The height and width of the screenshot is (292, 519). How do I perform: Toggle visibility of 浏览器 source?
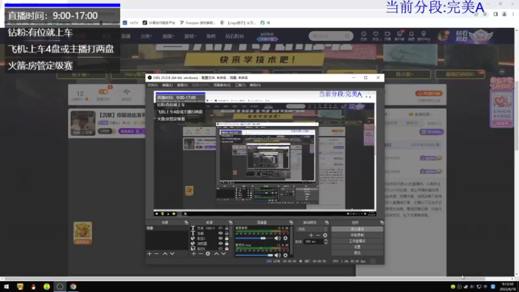tap(221, 243)
